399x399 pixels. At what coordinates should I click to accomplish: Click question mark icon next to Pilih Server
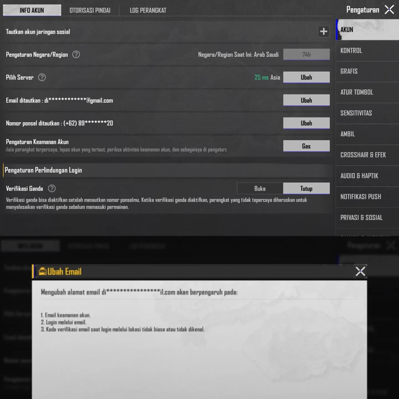[42, 77]
